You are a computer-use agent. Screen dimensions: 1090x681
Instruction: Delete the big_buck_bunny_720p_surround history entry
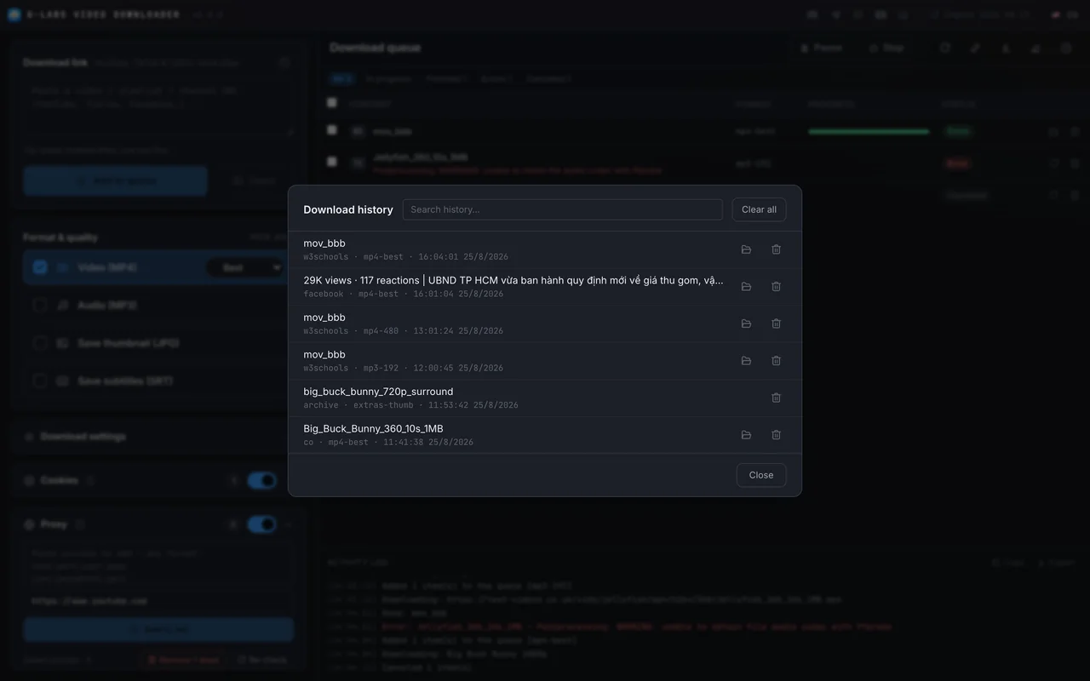coord(776,398)
